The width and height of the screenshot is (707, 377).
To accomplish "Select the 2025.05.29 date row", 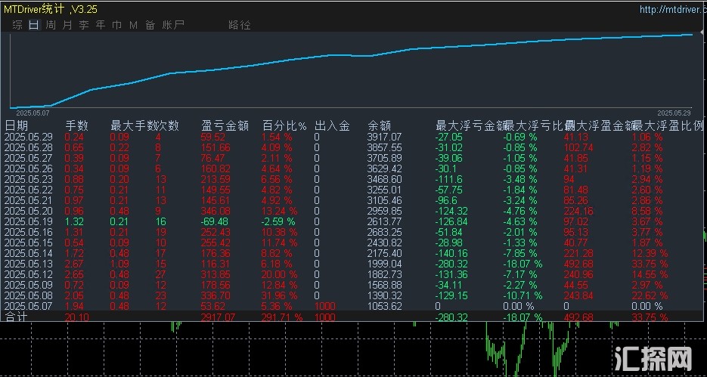I will click(x=27, y=137).
